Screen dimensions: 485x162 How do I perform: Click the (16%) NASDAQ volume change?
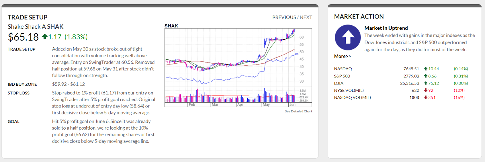click(x=459, y=98)
